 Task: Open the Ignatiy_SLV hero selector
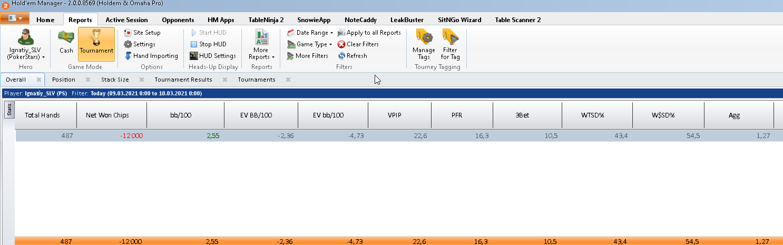pyautogui.click(x=26, y=44)
